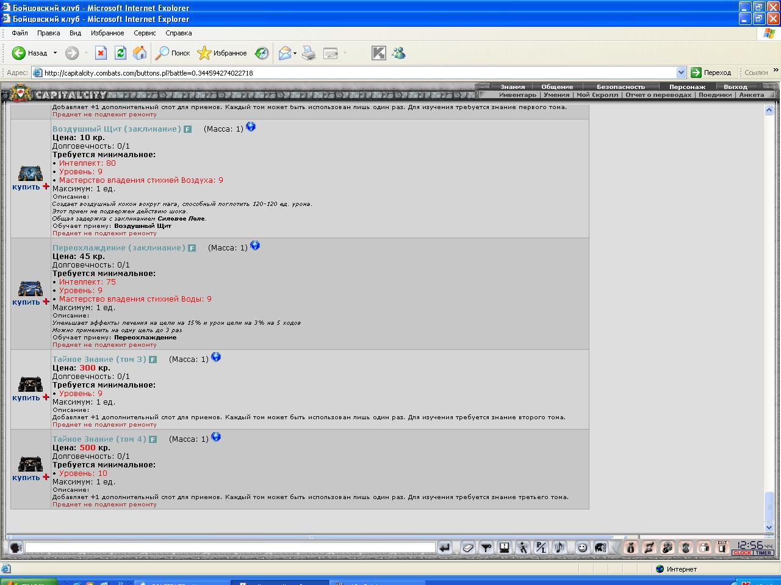Select the Общение game tab

[557, 87]
